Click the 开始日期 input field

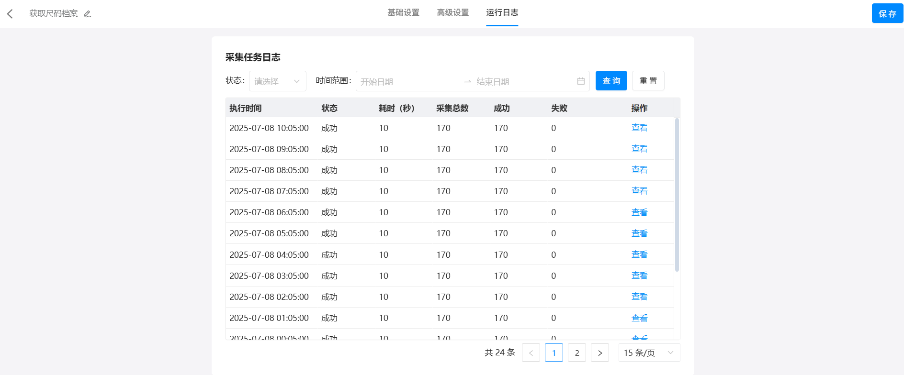[x=407, y=82]
